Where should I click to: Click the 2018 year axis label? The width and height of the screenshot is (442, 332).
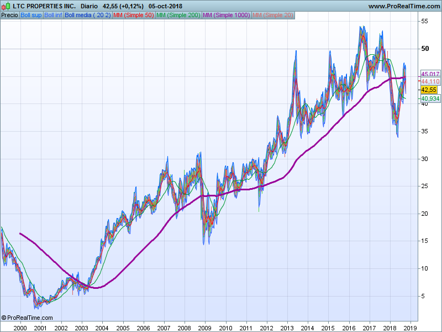(x=390, y=328)
